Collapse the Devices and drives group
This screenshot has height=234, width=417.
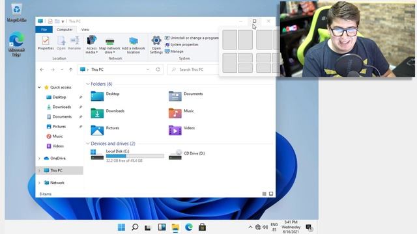[x=87, y=144]
